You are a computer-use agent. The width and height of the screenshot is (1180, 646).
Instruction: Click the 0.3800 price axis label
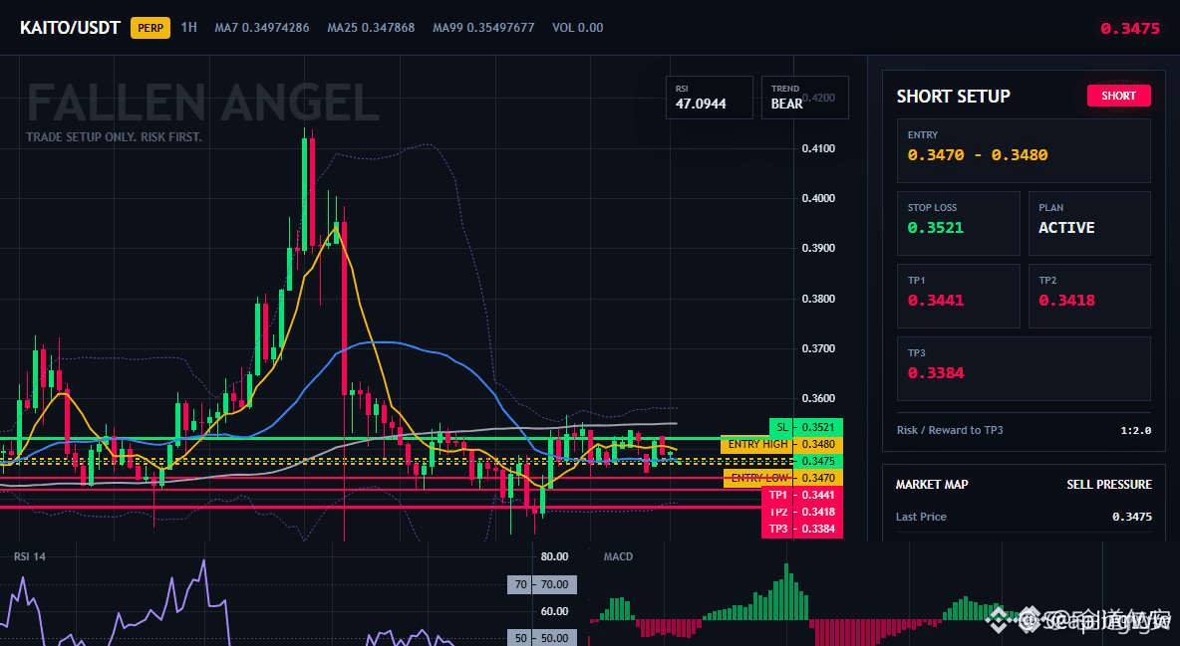pos(818,299)
